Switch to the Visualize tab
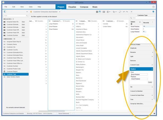The width and height of the screenshot is (163, 120). pos(72,7)
